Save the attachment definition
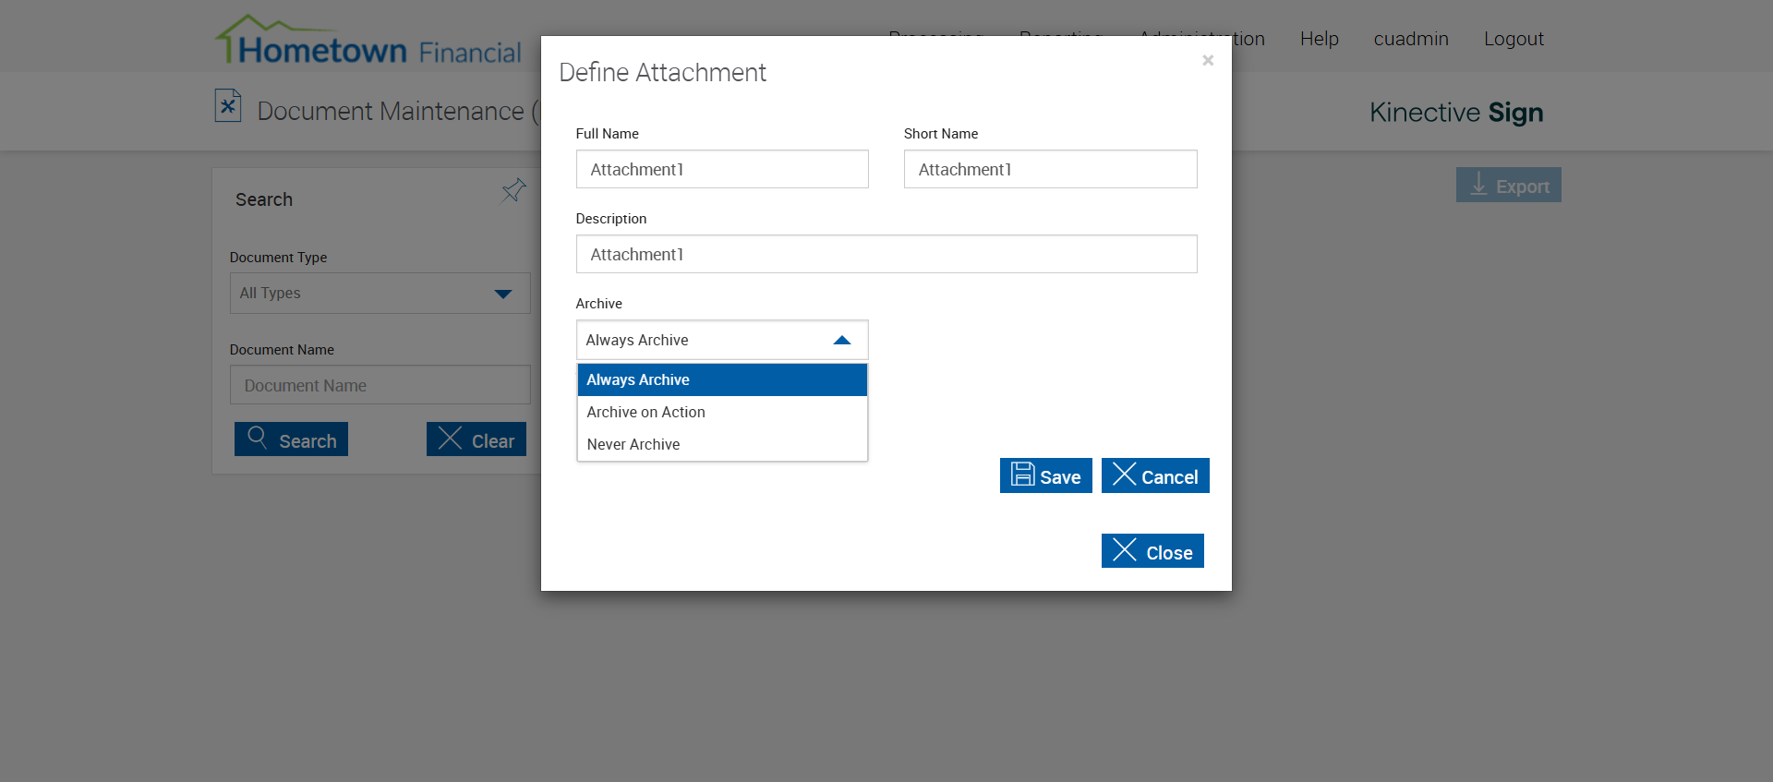 (x=1045, y=476)
